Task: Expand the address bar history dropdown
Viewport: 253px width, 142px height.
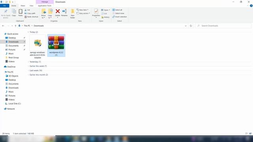Action: 186,26
